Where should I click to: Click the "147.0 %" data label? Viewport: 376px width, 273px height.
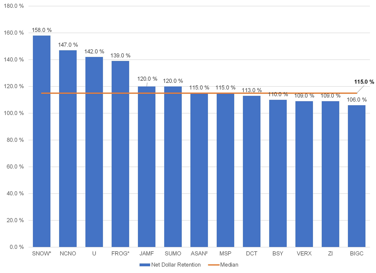(x=68, y=45)
